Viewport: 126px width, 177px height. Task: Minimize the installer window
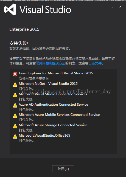pos(113,7)
